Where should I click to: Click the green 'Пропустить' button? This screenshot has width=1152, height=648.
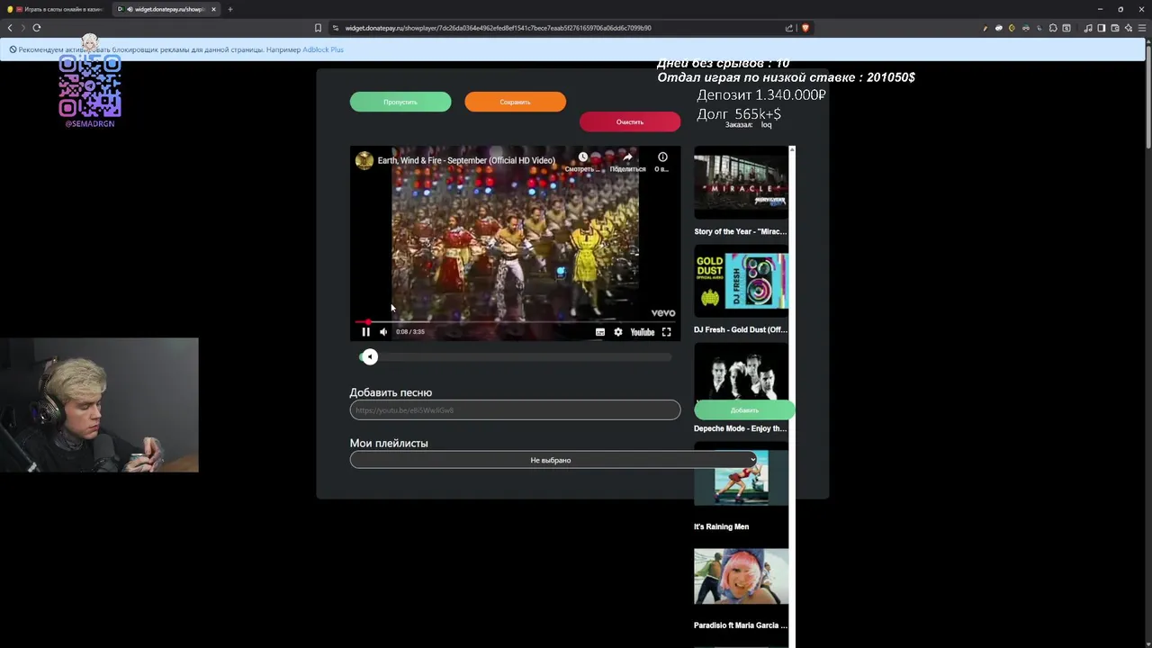[400, 102]
